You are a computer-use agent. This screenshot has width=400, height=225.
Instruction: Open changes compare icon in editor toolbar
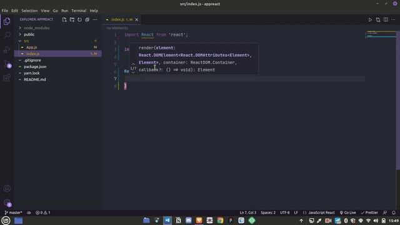pos(378,19)
